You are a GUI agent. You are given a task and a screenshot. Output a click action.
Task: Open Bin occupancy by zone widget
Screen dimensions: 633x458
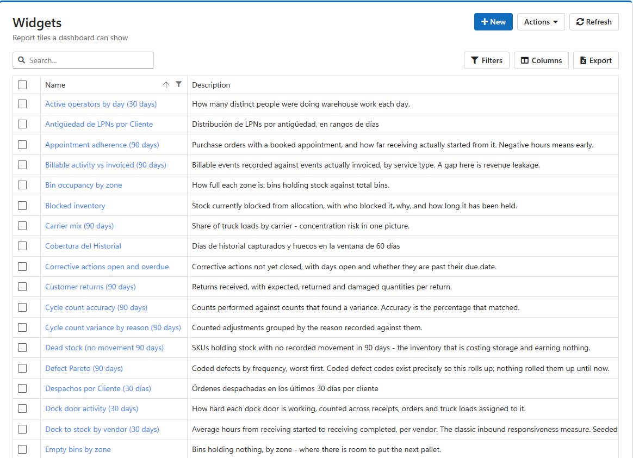coord(84,185)
